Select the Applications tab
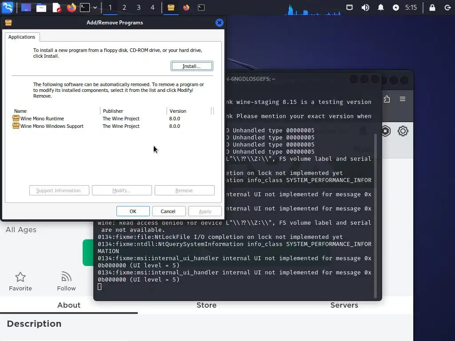Screen dimensions: 455x341 tap(22, 37)
